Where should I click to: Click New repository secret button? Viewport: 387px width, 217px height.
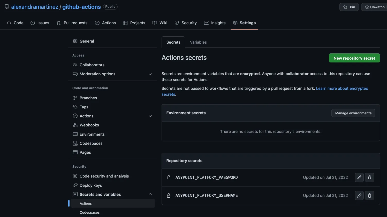354,58
